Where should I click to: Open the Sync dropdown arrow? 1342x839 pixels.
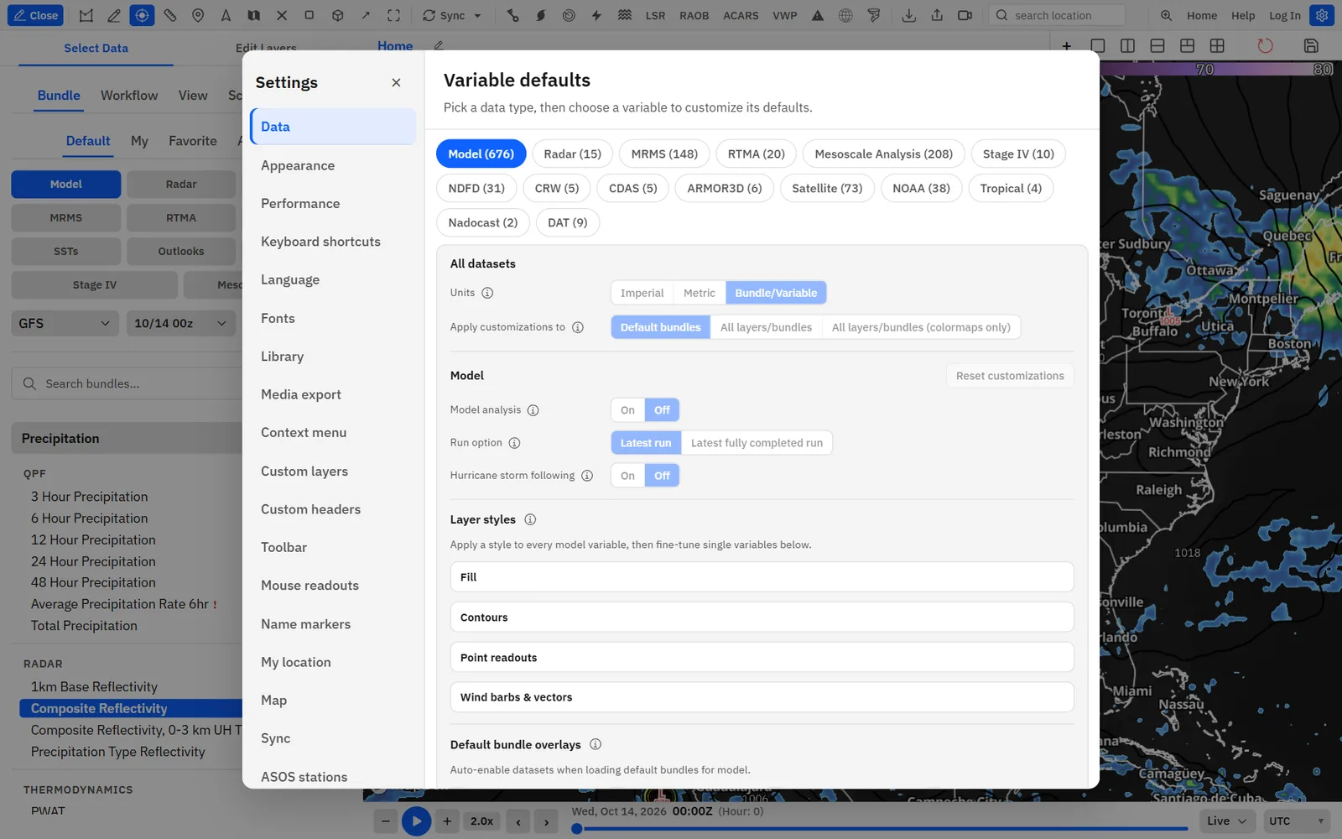click(x=478, y=15)
